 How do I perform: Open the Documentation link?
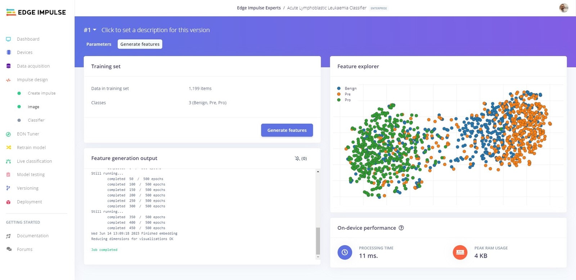pyautogui.click(x=33, y=236)
